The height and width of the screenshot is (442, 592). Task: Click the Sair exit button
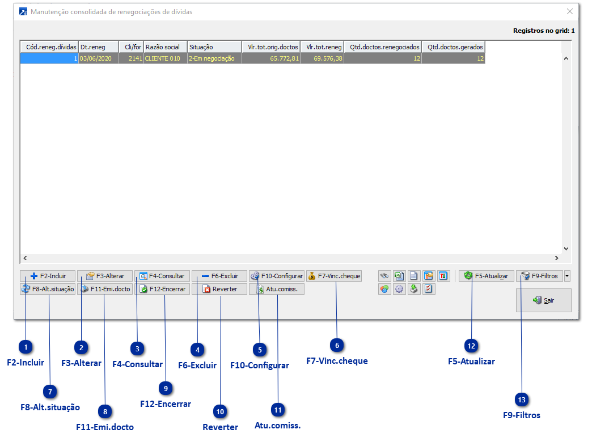pos(544,300)
